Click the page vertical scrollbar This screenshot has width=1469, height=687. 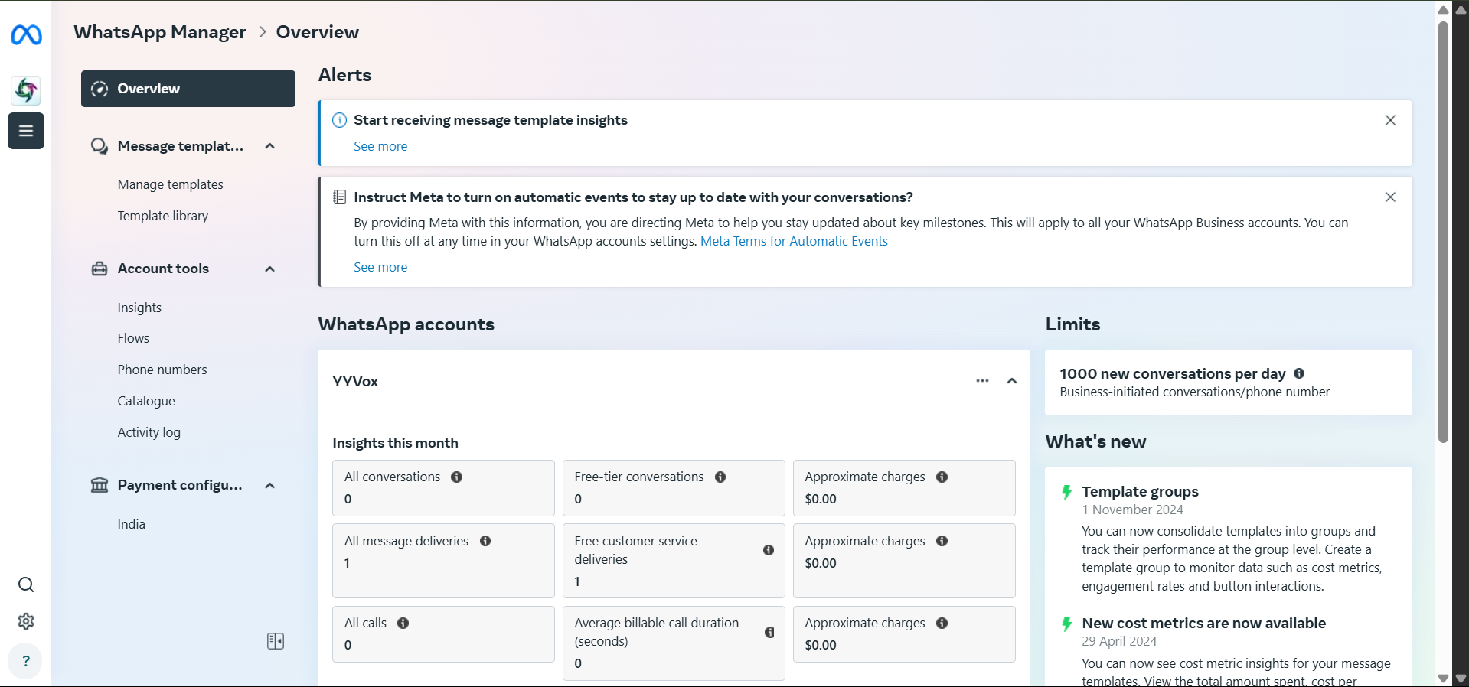(x=1443, y=230)
